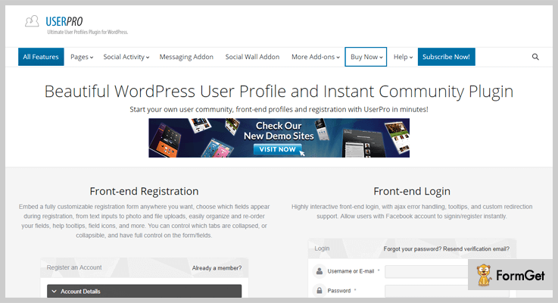Screen dimensions: 558x303
Task: Open Social Wall Addon page
Action: click(252, 57)
